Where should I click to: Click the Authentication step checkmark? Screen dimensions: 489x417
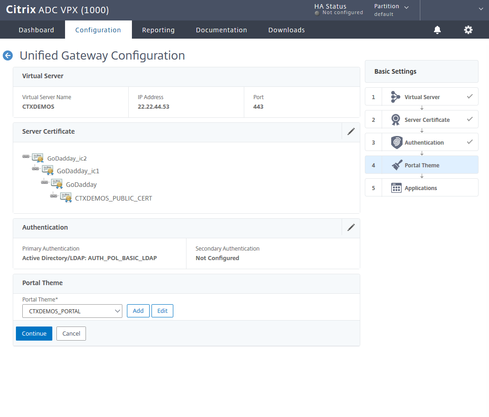click(469, 142)
